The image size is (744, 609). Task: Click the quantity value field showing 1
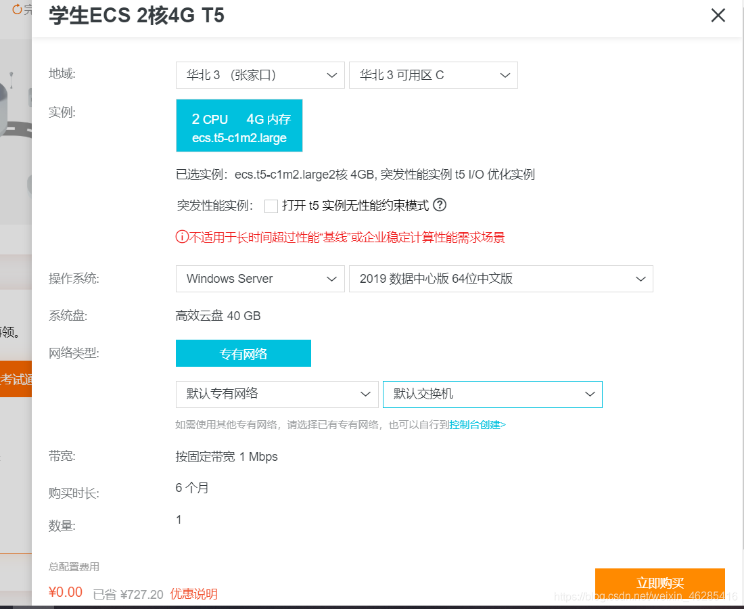coord(179,519)
